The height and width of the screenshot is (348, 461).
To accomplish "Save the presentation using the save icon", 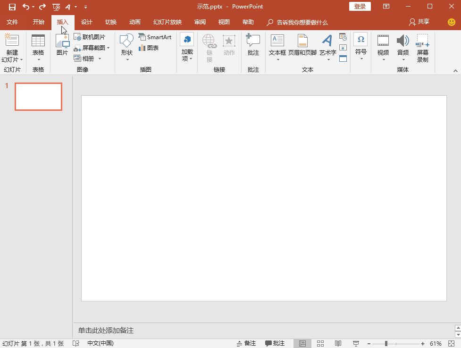I will click(12, 7).
